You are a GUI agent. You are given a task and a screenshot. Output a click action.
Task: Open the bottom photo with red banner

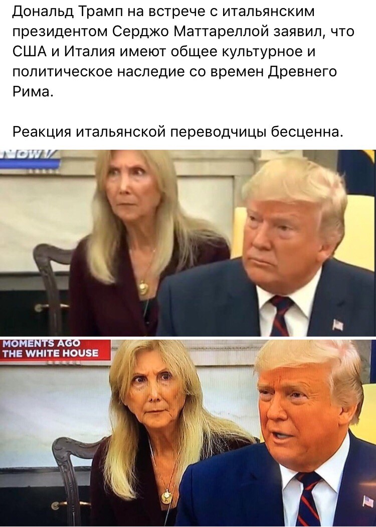click(x=188, y=433)
